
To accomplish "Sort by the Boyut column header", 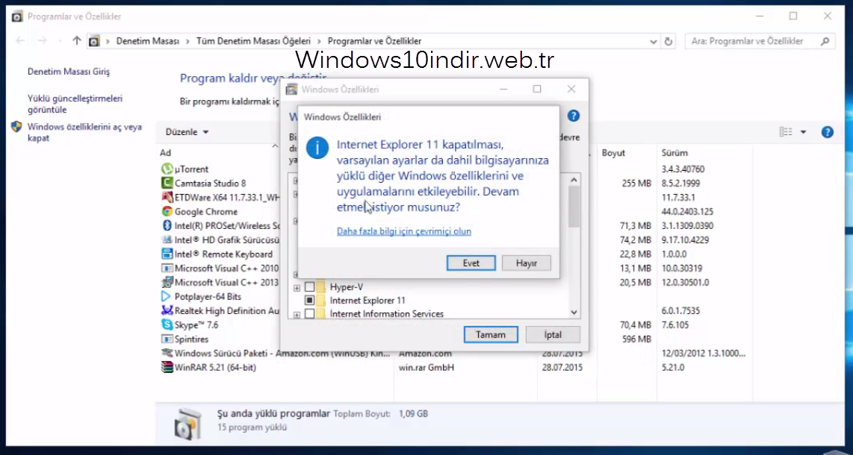I will (613, 153).
